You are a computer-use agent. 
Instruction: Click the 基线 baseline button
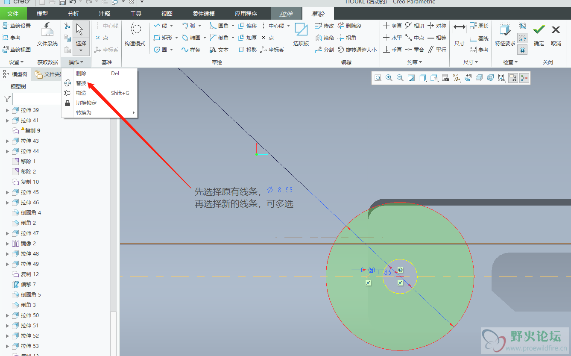pyautogui.click(x=479, y=38)
